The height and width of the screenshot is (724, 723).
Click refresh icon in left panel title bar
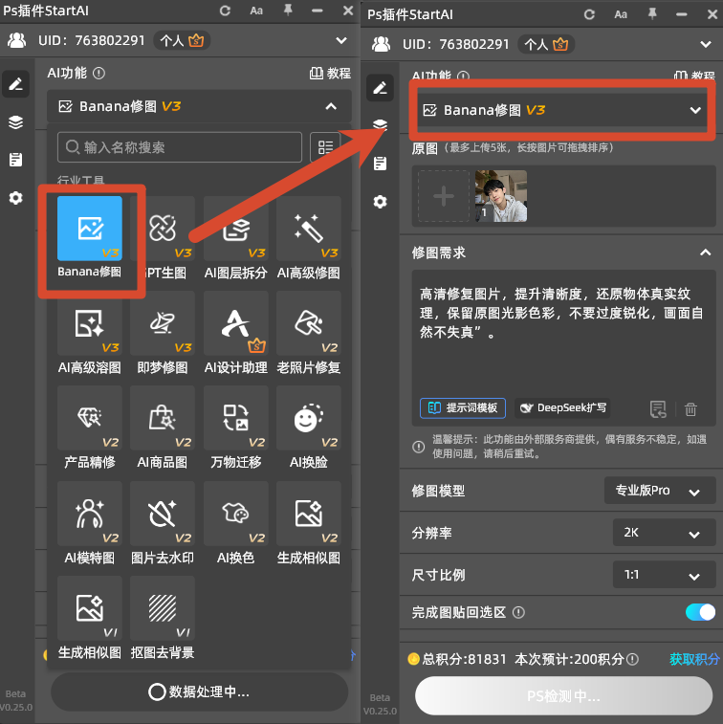[x=225, y=11]
